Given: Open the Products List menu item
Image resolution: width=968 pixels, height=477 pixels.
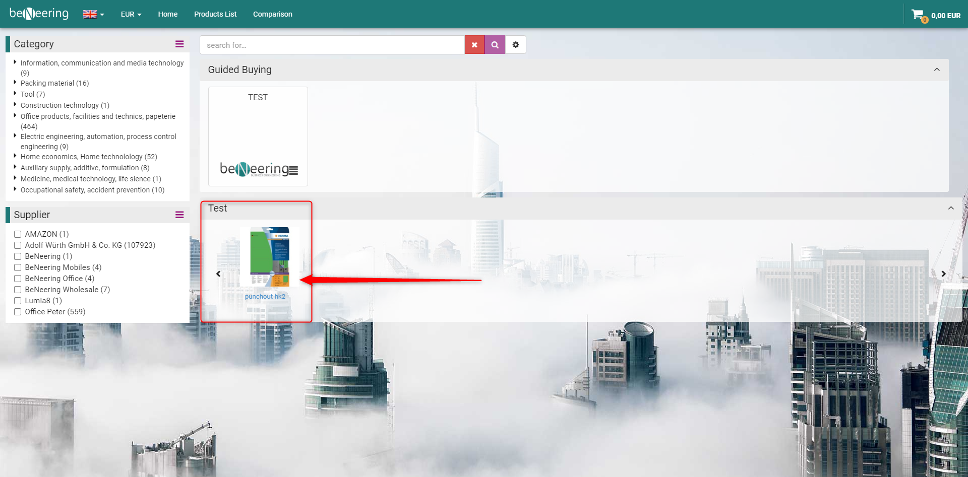Looking at the screenshot, I should tap(215, 14).
